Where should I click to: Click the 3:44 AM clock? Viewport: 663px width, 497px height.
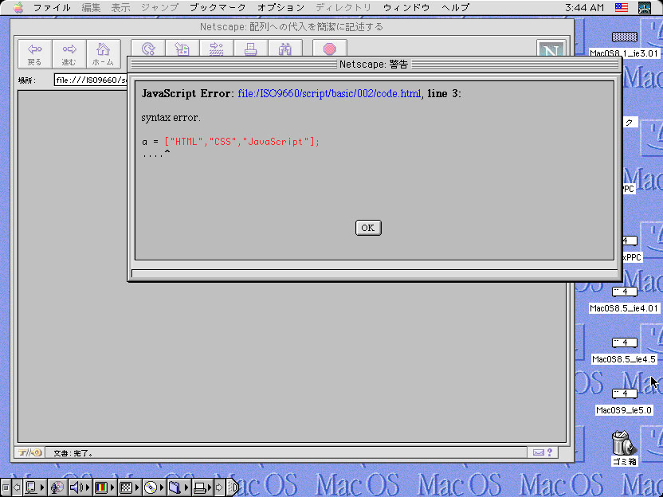(584, 8)
